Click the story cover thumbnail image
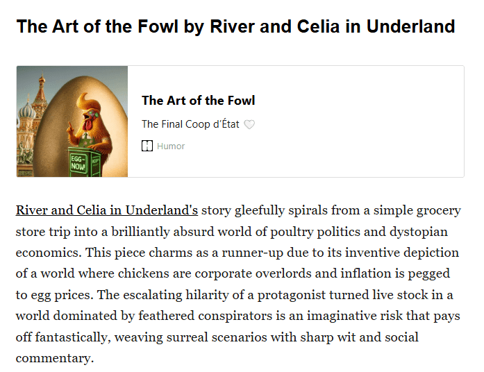The width and height of the screenshot is (484, 372). pyautogui.click(x=72, y=121)
